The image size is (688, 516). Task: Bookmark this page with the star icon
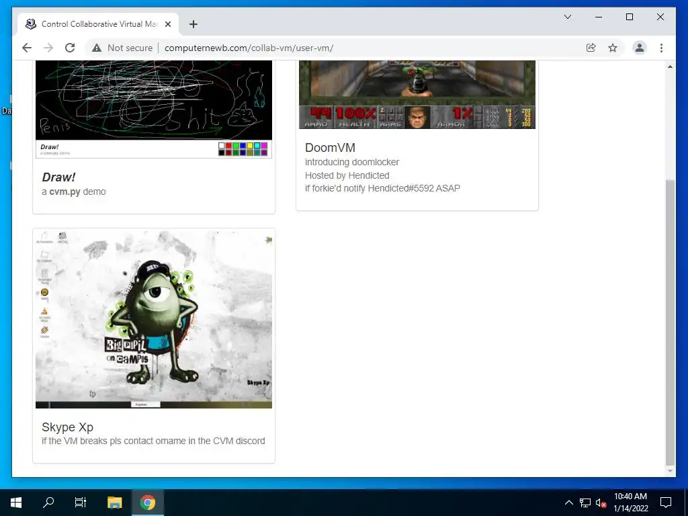pyautogui.click(x=613, y=48)
